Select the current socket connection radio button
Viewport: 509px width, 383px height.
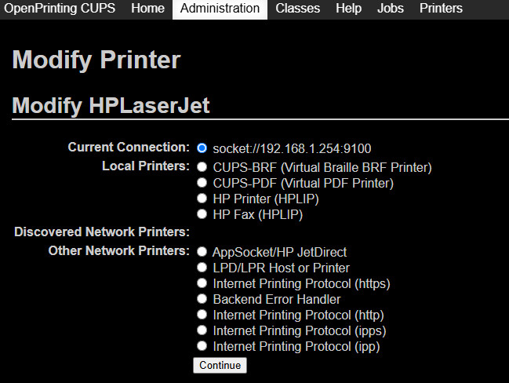[x=202, y=148]
